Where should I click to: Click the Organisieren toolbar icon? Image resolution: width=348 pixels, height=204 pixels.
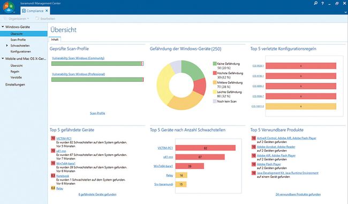[5, 19]
